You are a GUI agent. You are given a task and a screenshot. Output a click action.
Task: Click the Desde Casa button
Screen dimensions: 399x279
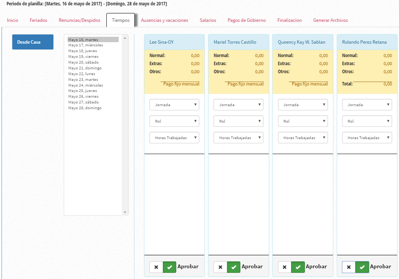33,42
